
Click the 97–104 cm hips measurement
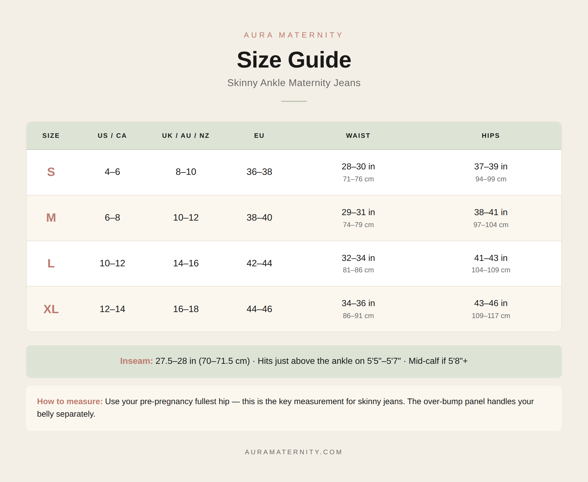pyautogui.click(x=491, y=225)
